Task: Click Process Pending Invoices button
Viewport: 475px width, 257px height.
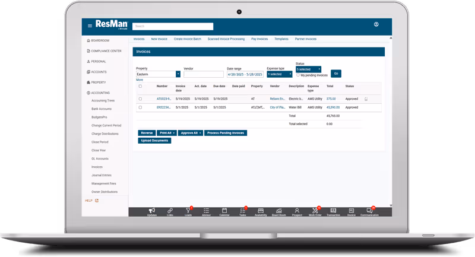Action: click(226, 133)
